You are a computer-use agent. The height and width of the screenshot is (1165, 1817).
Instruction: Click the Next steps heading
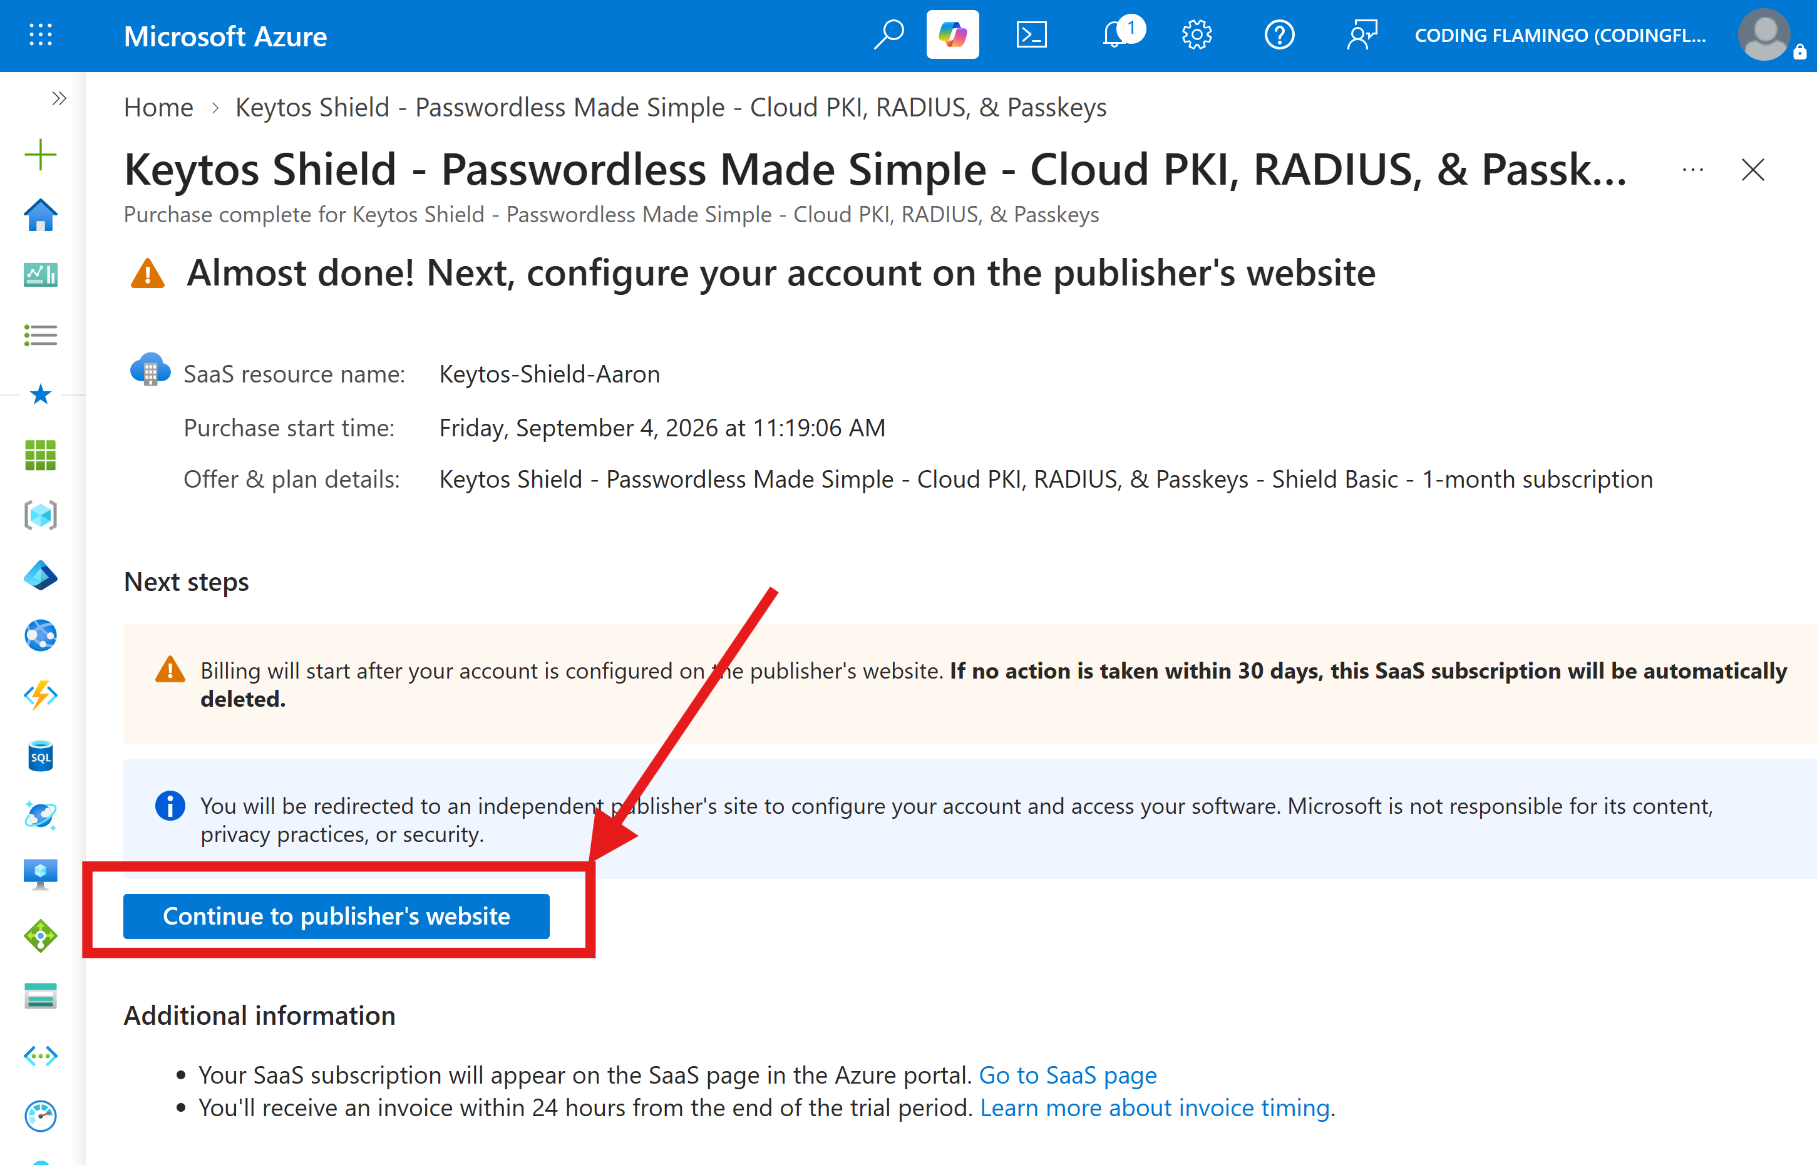click(186, 582)
